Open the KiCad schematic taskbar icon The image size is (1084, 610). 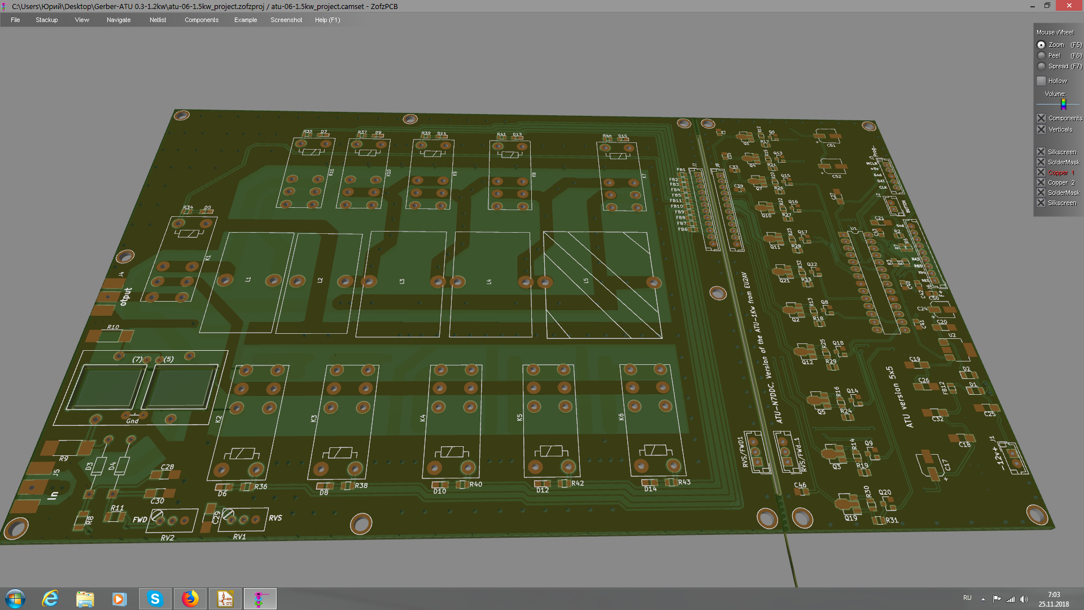pyautogui.click(x=225, y=599)
